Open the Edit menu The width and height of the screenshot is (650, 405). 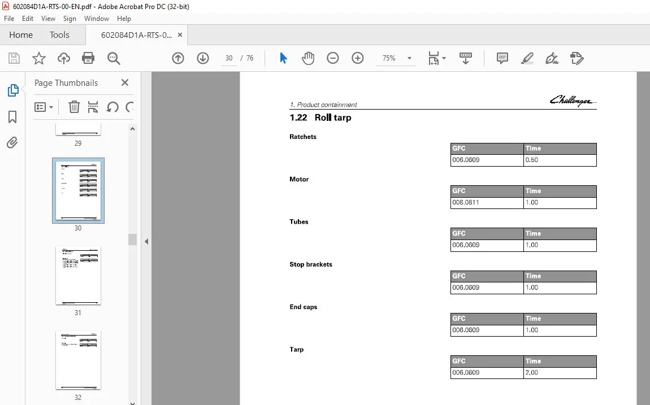(x=28, y=19)
